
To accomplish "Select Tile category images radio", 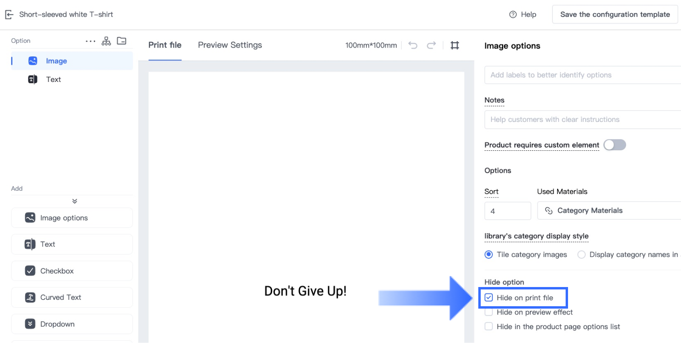I will [x=489, y=255].
